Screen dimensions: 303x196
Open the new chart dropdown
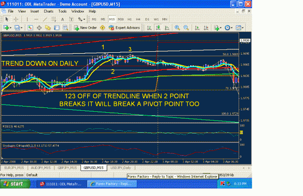click(x=7, y=28)
